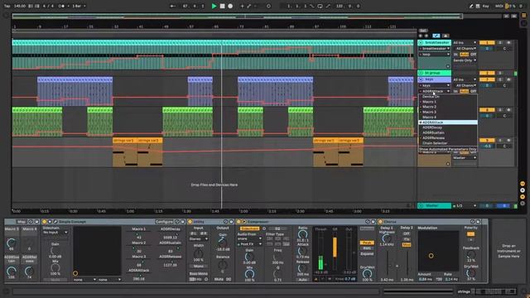Click the Map button on the rack
The width and height of the screenshot is (530, 298).
(22, 222)
